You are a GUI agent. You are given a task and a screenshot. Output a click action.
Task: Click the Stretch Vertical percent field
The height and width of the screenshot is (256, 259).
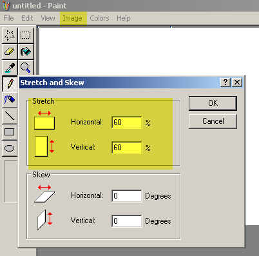127,148
